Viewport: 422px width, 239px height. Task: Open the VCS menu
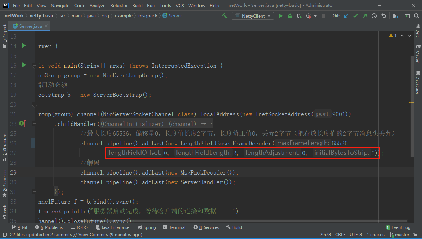coord(180,6)
